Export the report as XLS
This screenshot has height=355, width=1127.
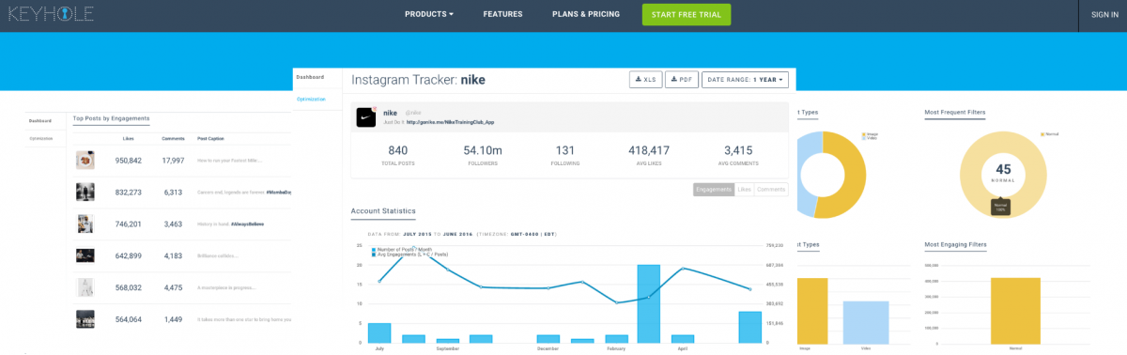click(645, 80)
